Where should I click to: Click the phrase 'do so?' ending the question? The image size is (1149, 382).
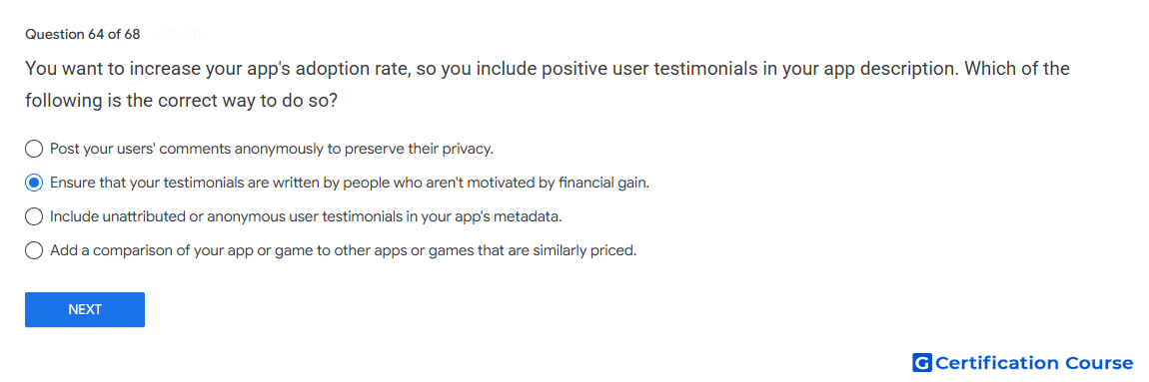pos(310,101)
